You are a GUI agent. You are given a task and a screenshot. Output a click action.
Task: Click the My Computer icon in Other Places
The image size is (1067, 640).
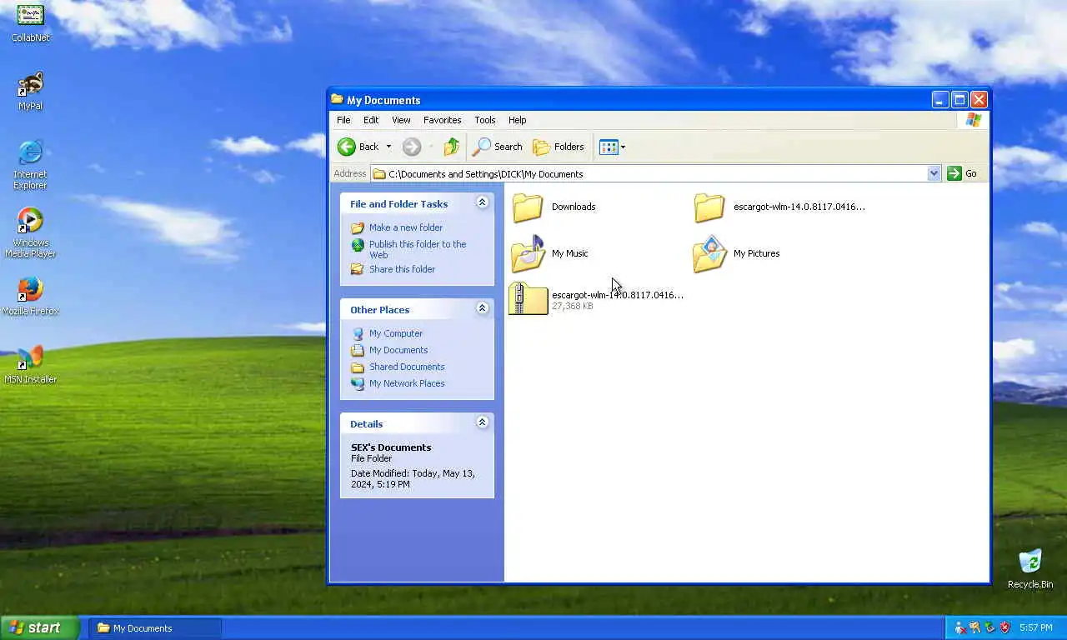pos(358,333)
